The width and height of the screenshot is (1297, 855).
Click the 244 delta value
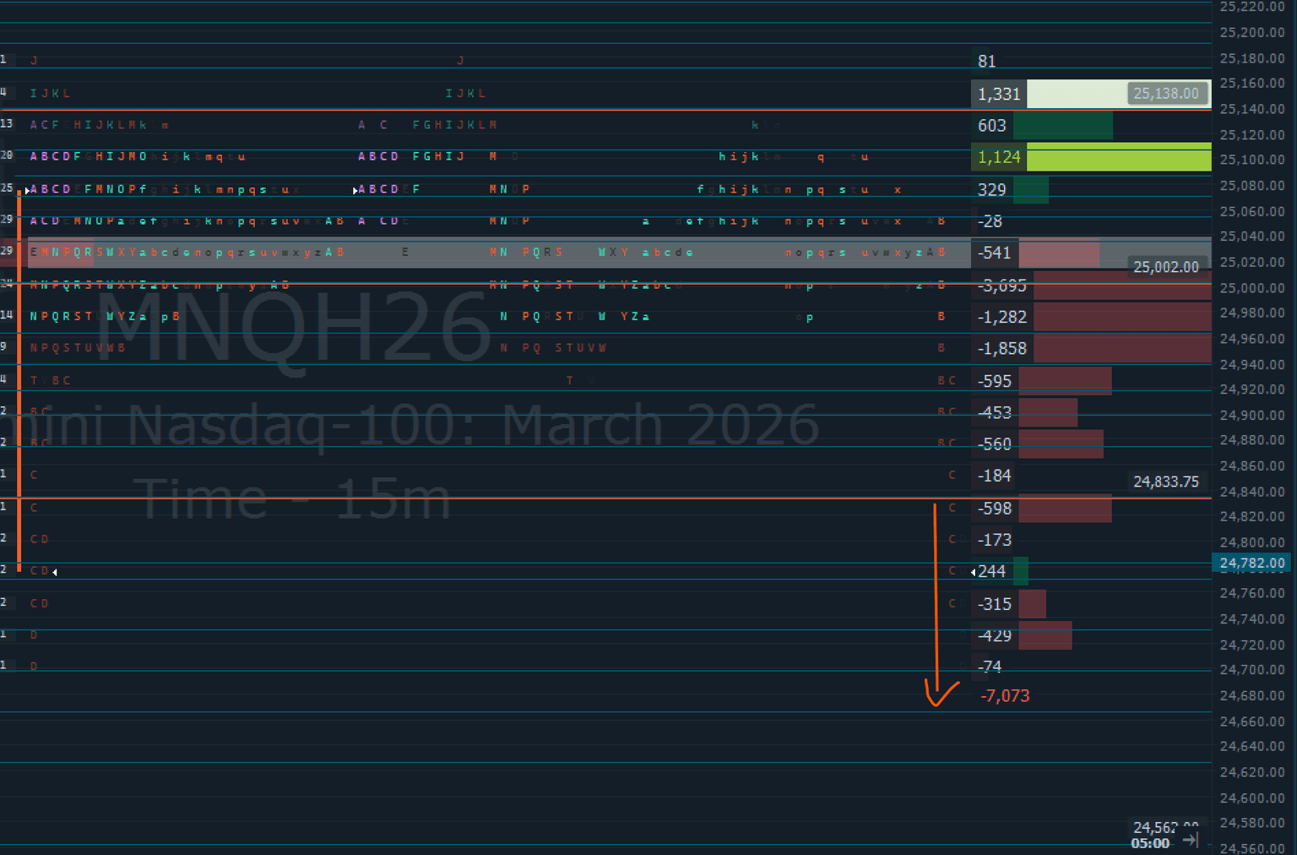point(991,571)
